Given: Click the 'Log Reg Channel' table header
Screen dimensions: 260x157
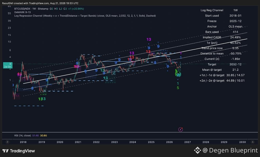Looking at the screenshot, I should pyautogui.click(x=212, y=10).
